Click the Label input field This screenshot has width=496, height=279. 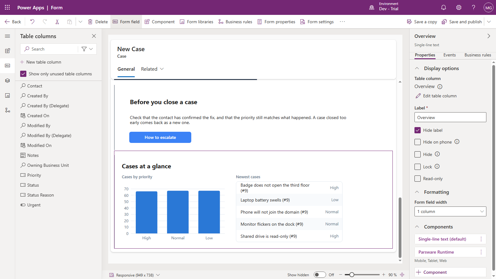pyautogui.click(x=450, y=117)
